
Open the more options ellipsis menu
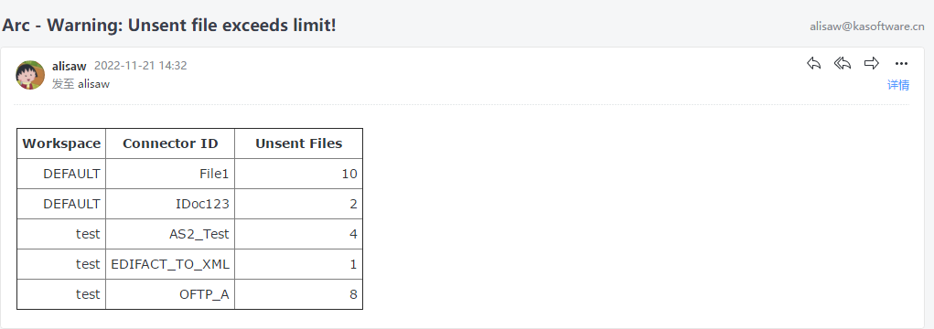point(901,64)
